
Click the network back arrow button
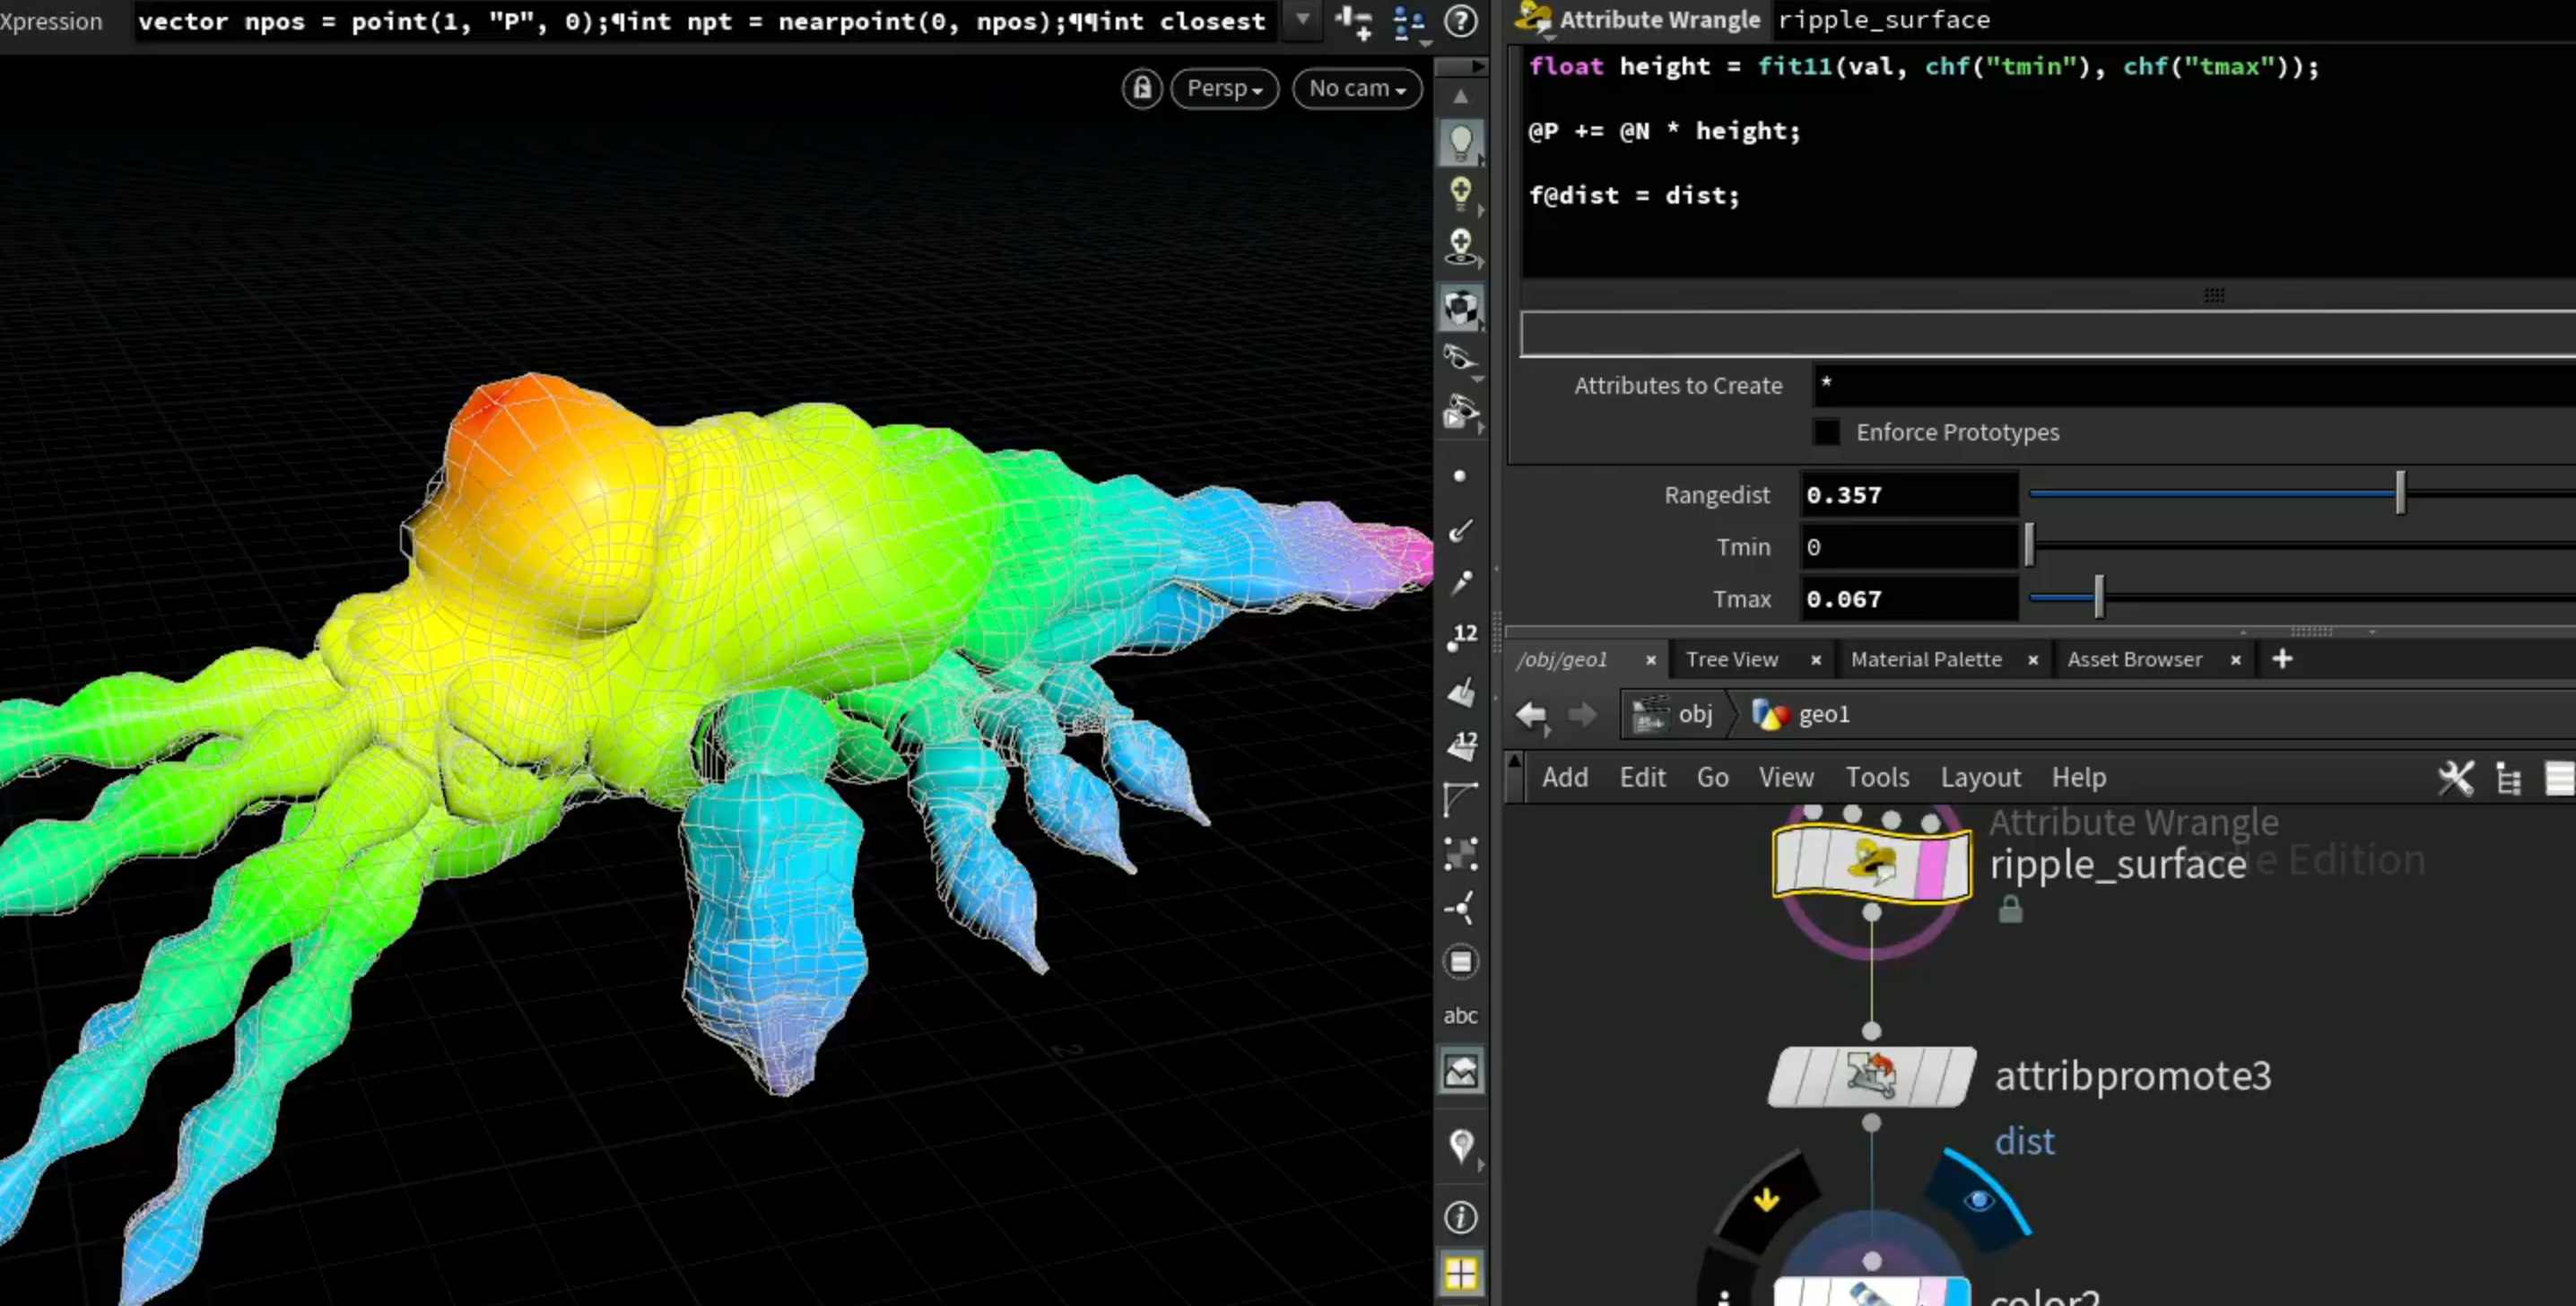click(x=1531, y=715)
